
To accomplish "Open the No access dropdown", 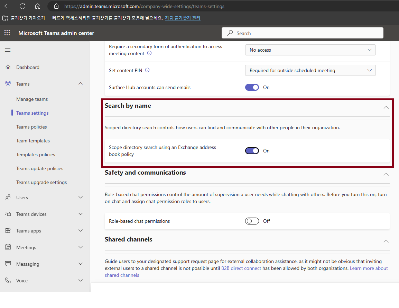I will coord(310,50).
